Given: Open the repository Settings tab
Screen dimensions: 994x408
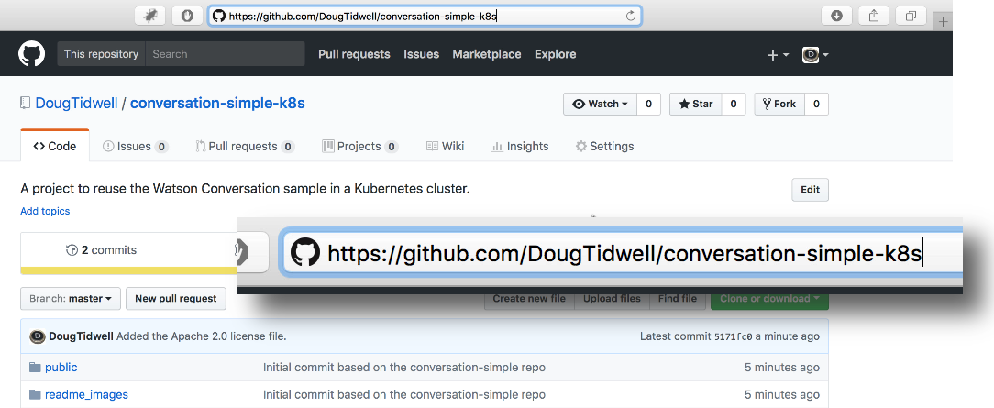Looking at the screenshot, I should 604,147.
